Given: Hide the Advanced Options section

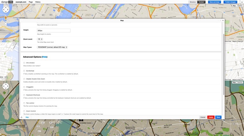Looking at the screenshot, I should click(44, 57).
